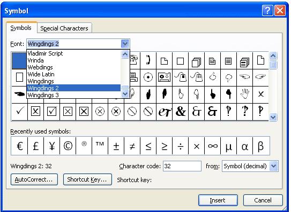Pick the cassette tape symbol
This screenshot has height=212, width=291.
[x=164, y=77]
